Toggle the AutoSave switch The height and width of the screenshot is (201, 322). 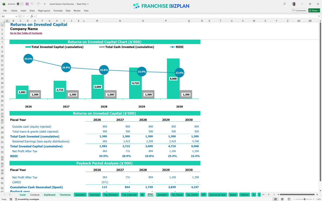[x=20, y=4]
